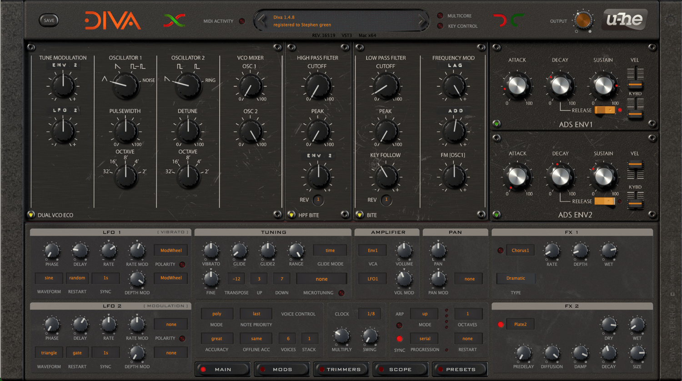Image resolution: width=682 pixels, height=381 pixels.
Task: Click the green-red Diva X logo icon
Action: pyautogui.click(x=175, y=20)
